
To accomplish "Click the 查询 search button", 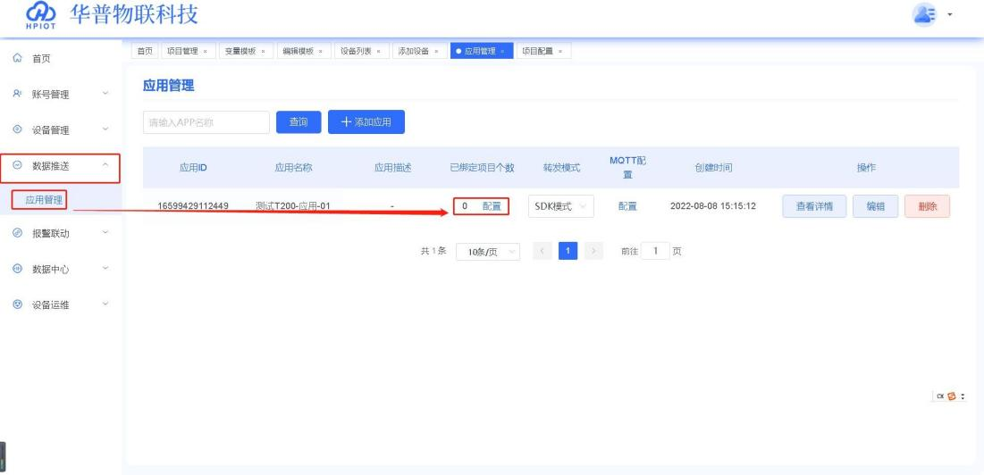I will (x=299, y=122).
